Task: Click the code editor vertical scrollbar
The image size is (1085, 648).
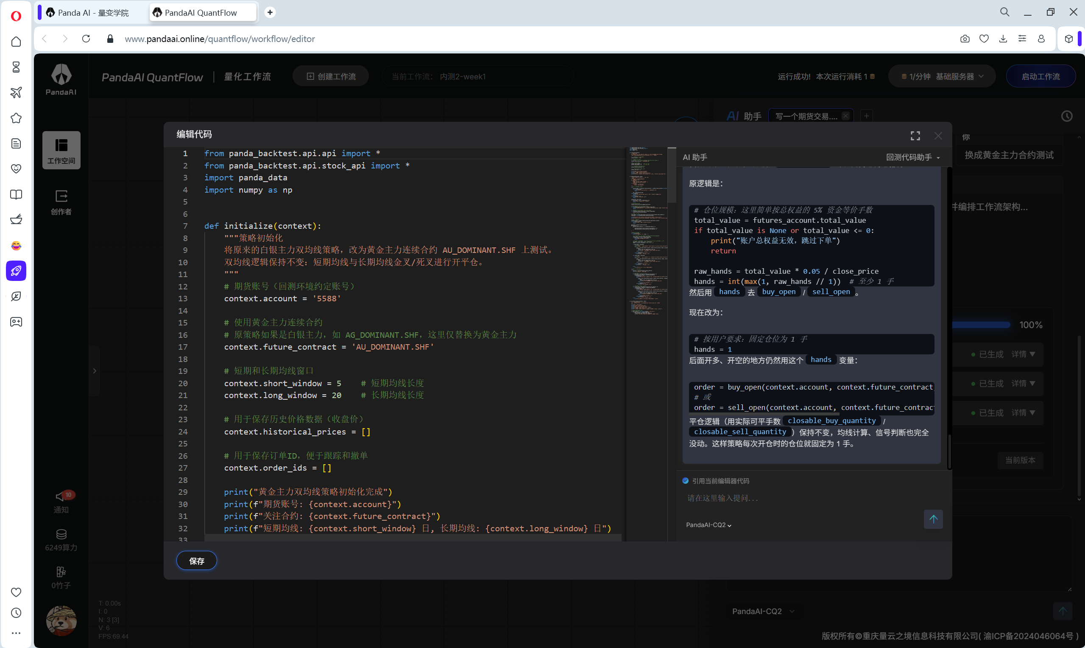Action: (672, 175)
